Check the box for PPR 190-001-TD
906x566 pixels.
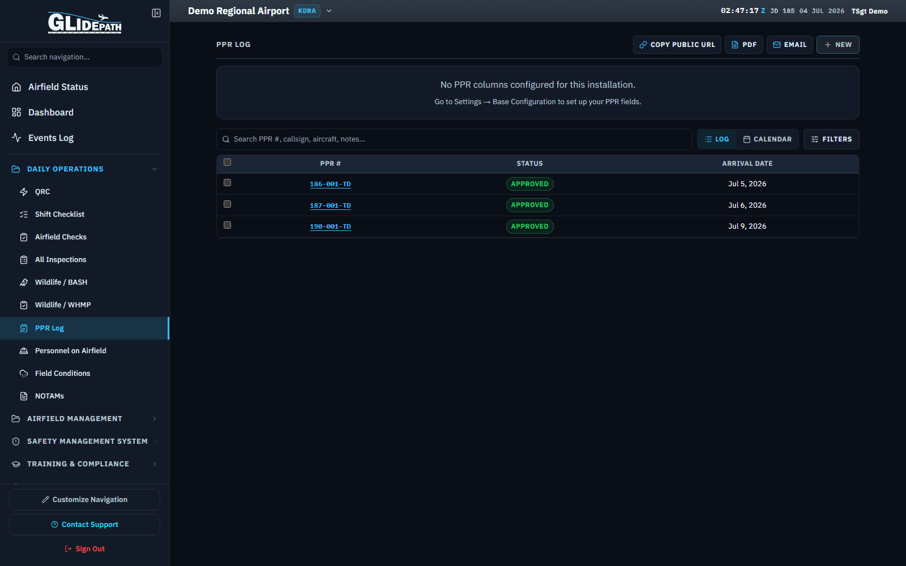228,225
